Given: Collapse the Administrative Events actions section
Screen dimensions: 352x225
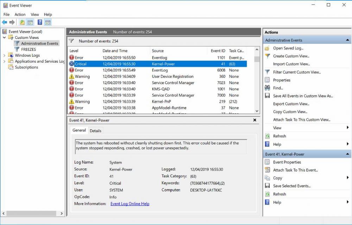Looking at the screenshot, I should click(347, 40).
